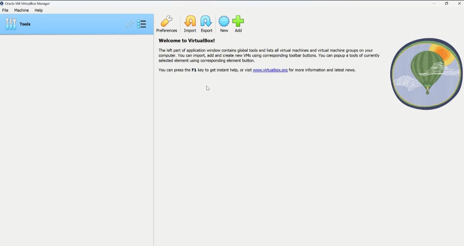Viewport: 464px width, 246px height.
Task: Click the Welcome to VirtualBox! heading
Action: 187,40
